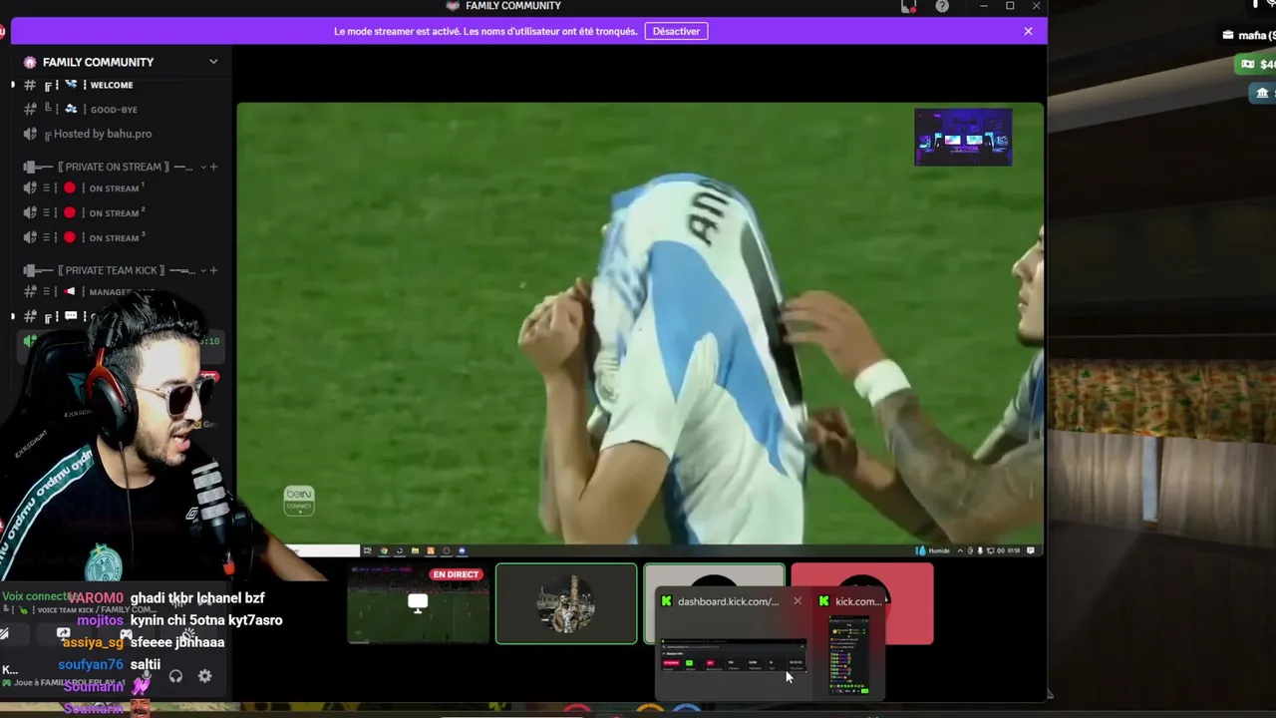Select the participant tile with avatar photo

coord(566,603)
